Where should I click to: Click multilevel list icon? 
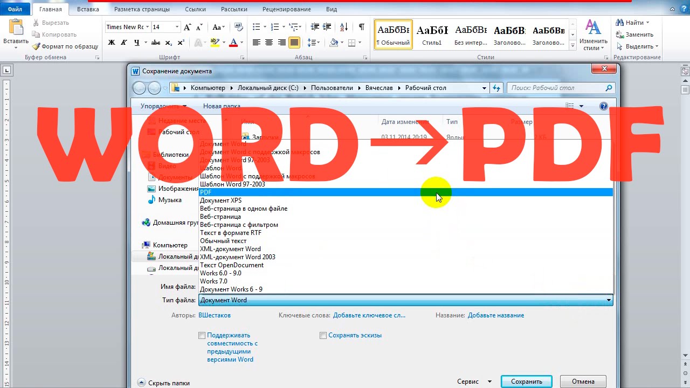click(293, 27)
